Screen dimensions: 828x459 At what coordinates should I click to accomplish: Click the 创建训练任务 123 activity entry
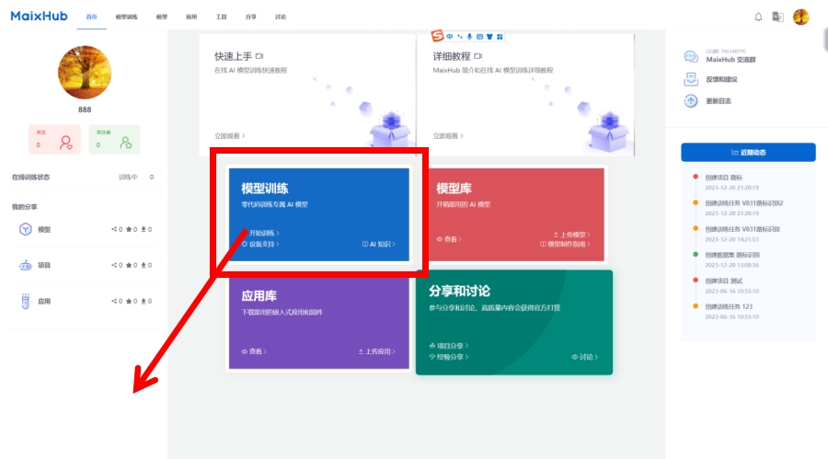729,306
